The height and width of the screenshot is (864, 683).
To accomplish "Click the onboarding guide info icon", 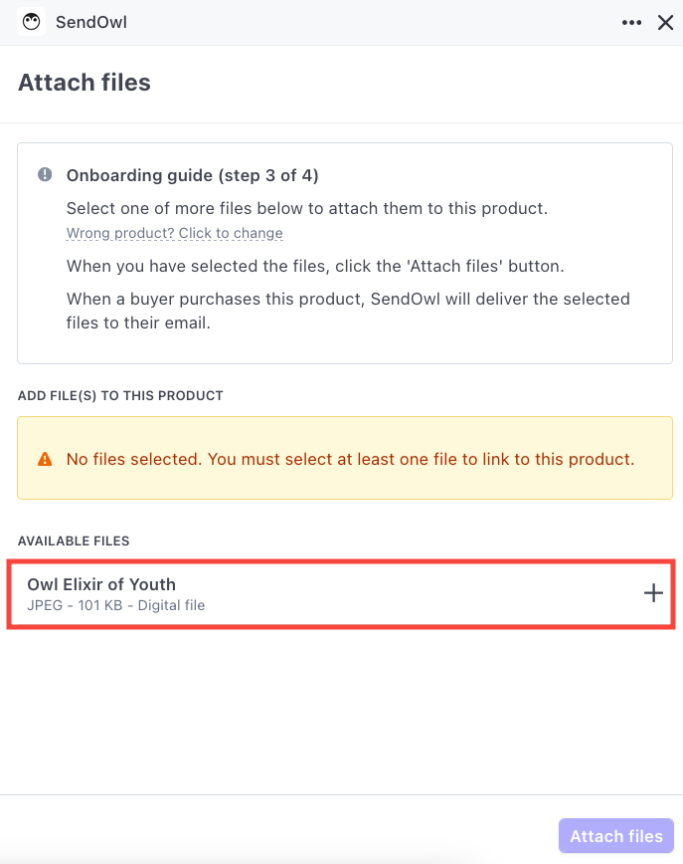I will click(x=45, y=175).
